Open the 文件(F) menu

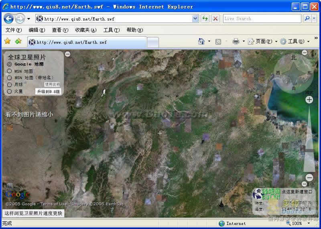click(x=14, y=30)
